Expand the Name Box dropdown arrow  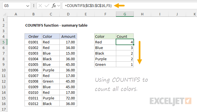click(x=28, y=6)
